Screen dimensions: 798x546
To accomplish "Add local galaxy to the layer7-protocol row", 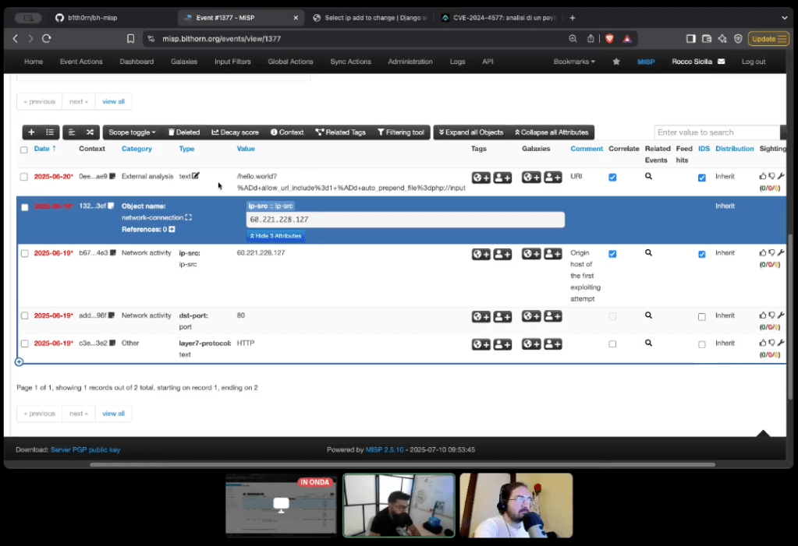I will tap(553, 344).
